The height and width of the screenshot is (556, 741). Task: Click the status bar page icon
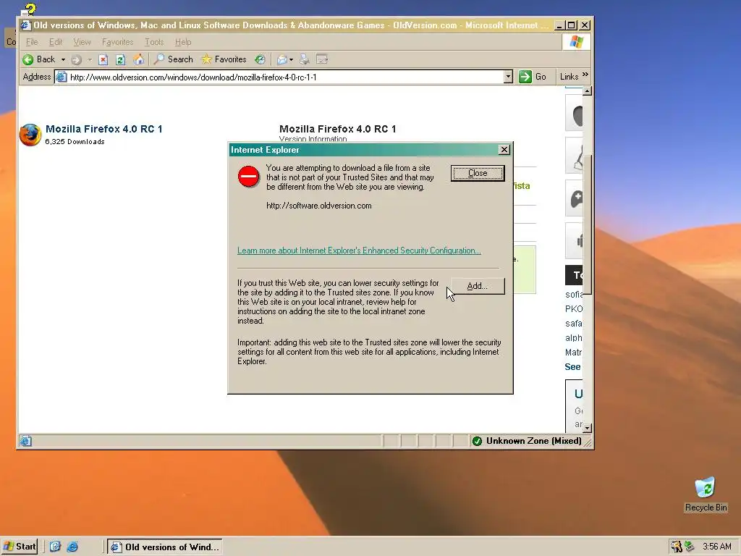point(25,441)
